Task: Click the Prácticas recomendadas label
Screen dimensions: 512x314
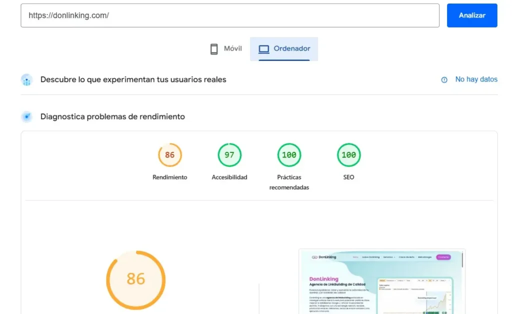Action: [289, 182]
